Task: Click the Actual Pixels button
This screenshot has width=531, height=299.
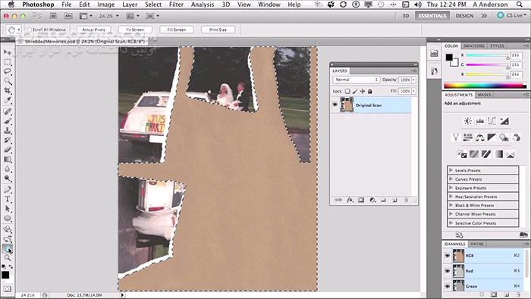Action: tap(93, 30)
